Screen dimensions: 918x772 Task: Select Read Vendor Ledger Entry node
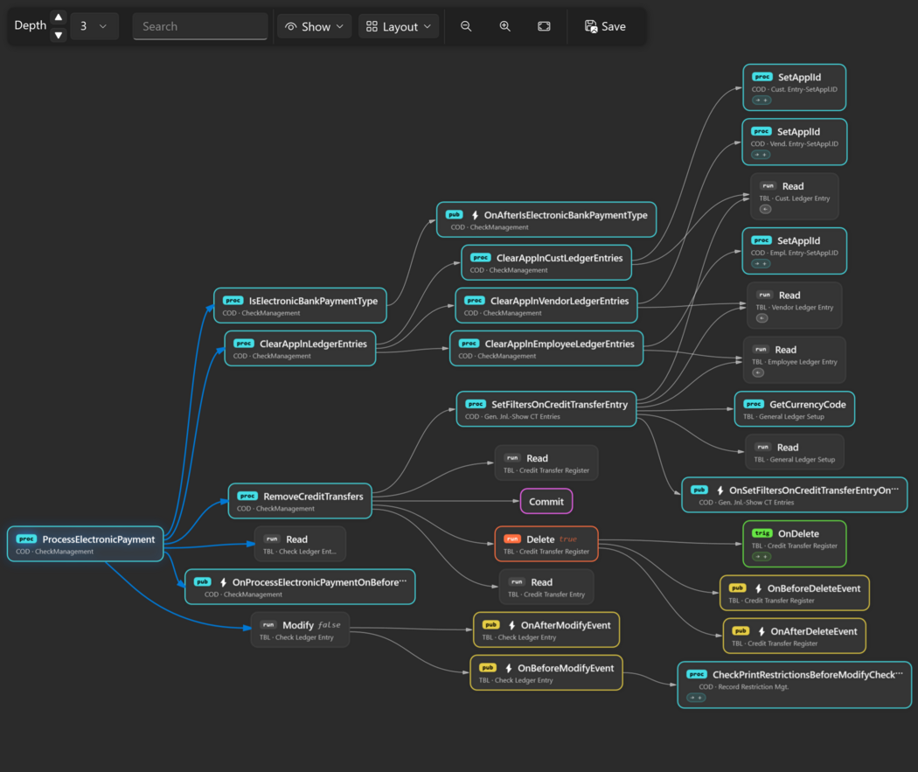coord(795,305)
